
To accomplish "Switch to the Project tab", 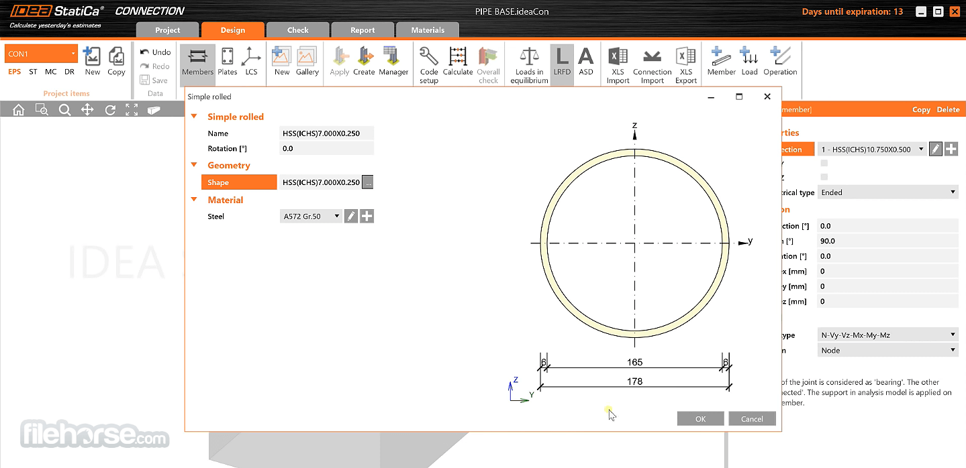I will coord(168,30).
